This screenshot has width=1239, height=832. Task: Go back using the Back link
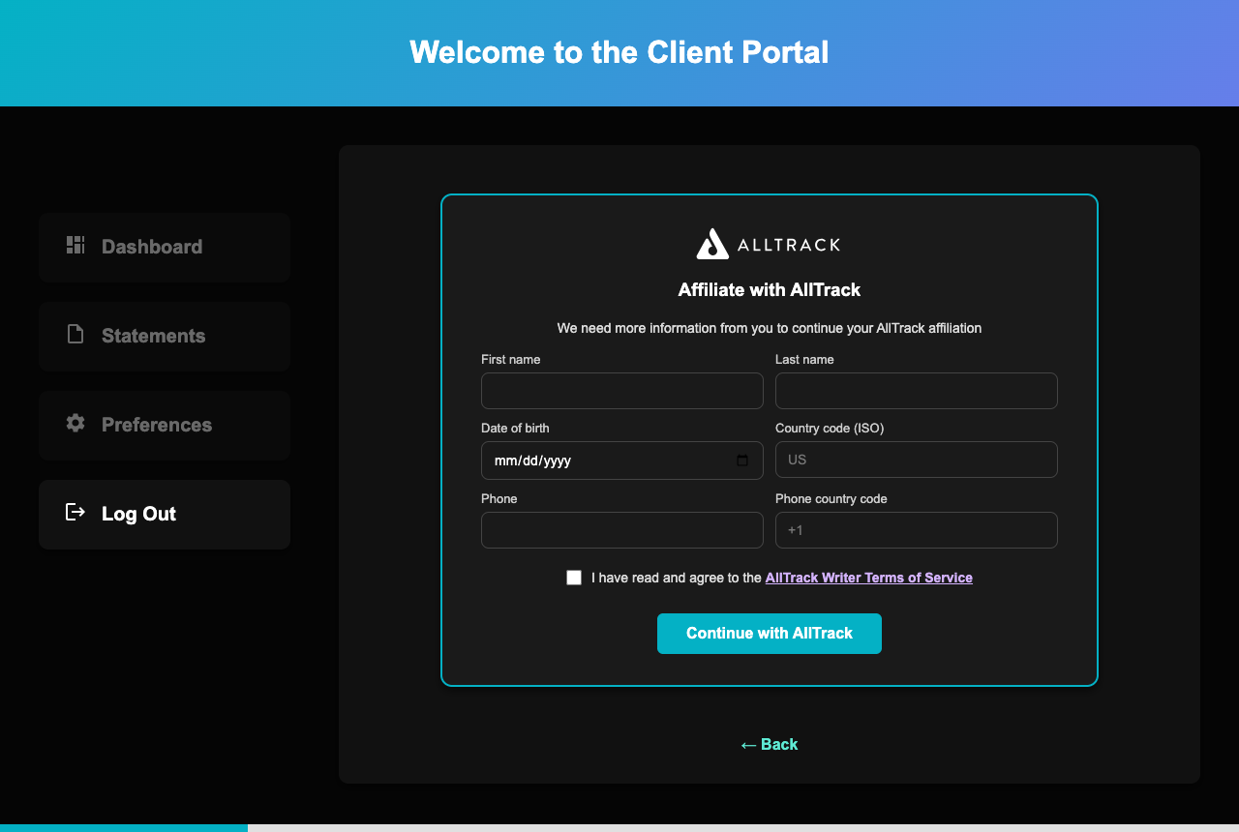[770, 744]
